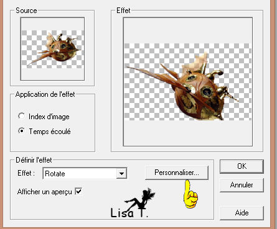
Task: Cancel using the Annuler button
Action: click(x=242, y=185)
